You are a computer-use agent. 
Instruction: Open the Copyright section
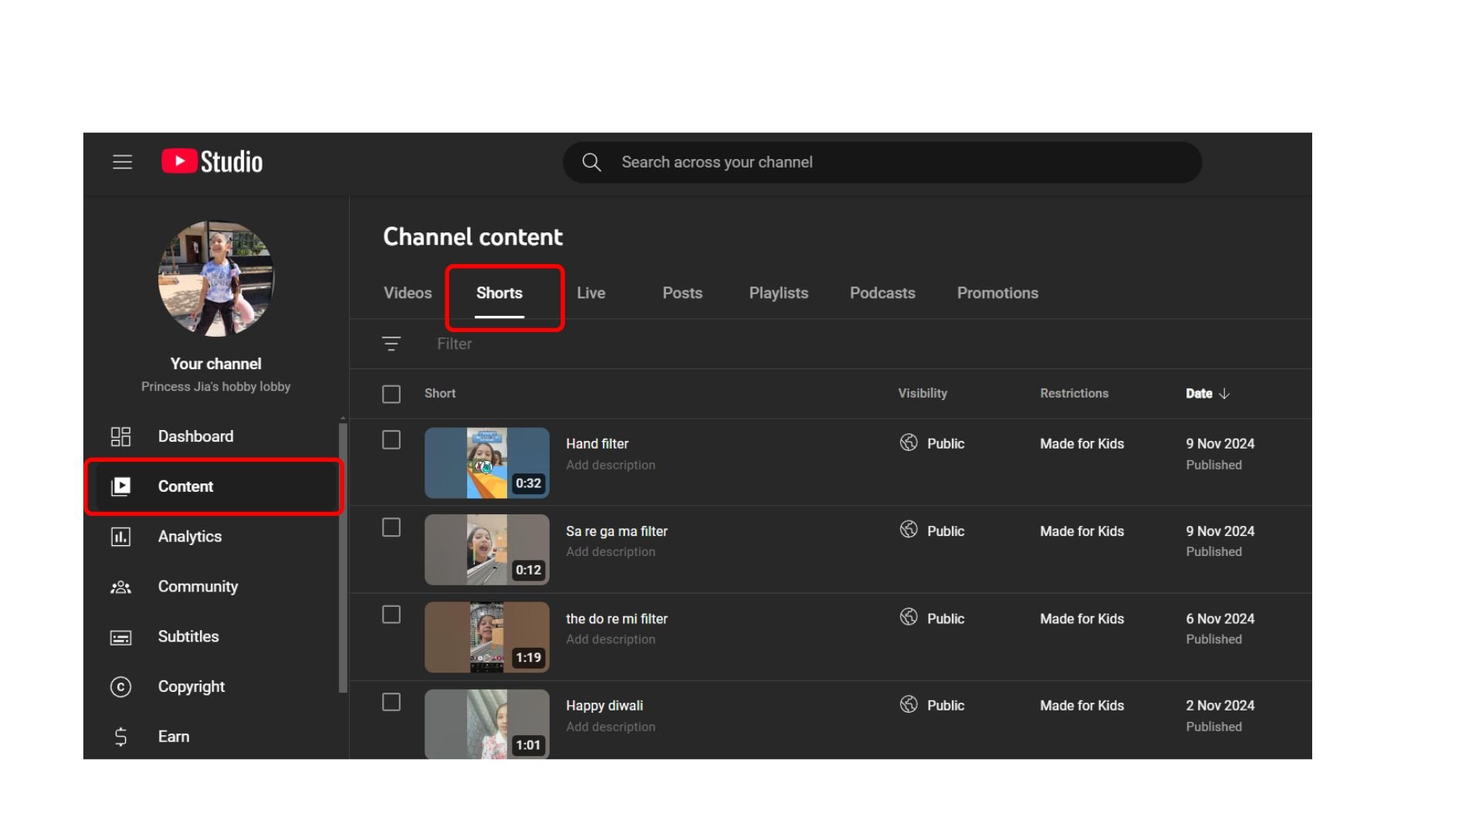(x=191, y=687)
